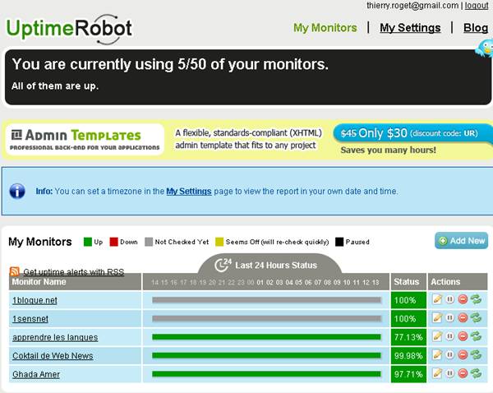Delete the Coktail de Web News monitor
The width and height of the screenshot is (493, 393).
point(463,354)
